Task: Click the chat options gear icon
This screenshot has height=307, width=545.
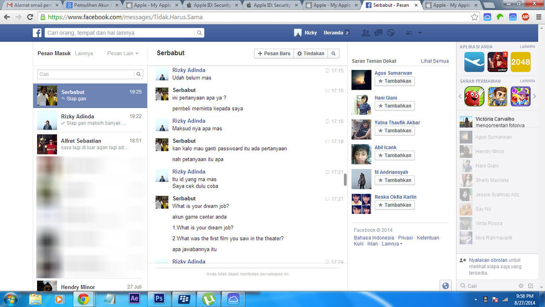Action: [521, 286]
